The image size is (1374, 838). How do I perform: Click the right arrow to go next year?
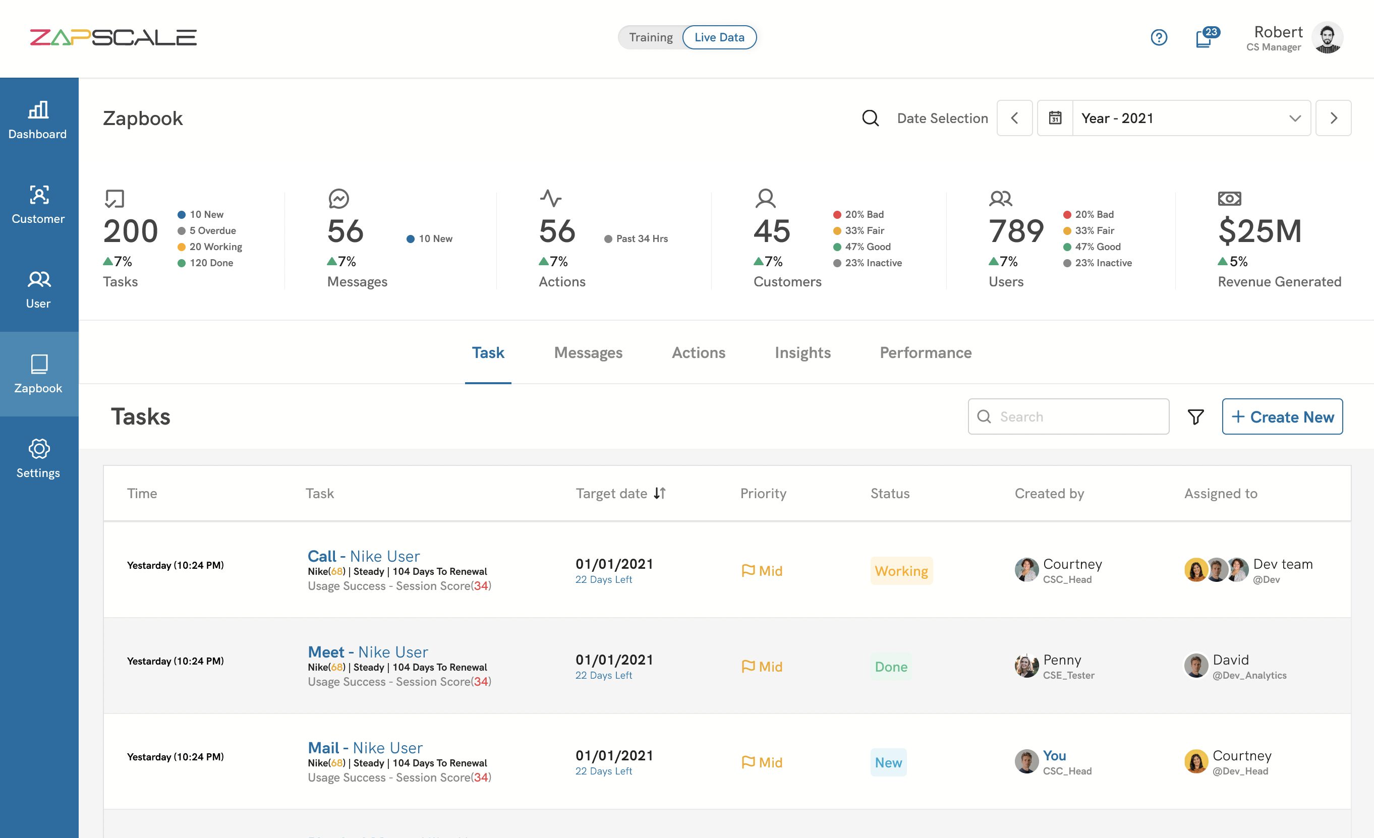(1334, 117)
